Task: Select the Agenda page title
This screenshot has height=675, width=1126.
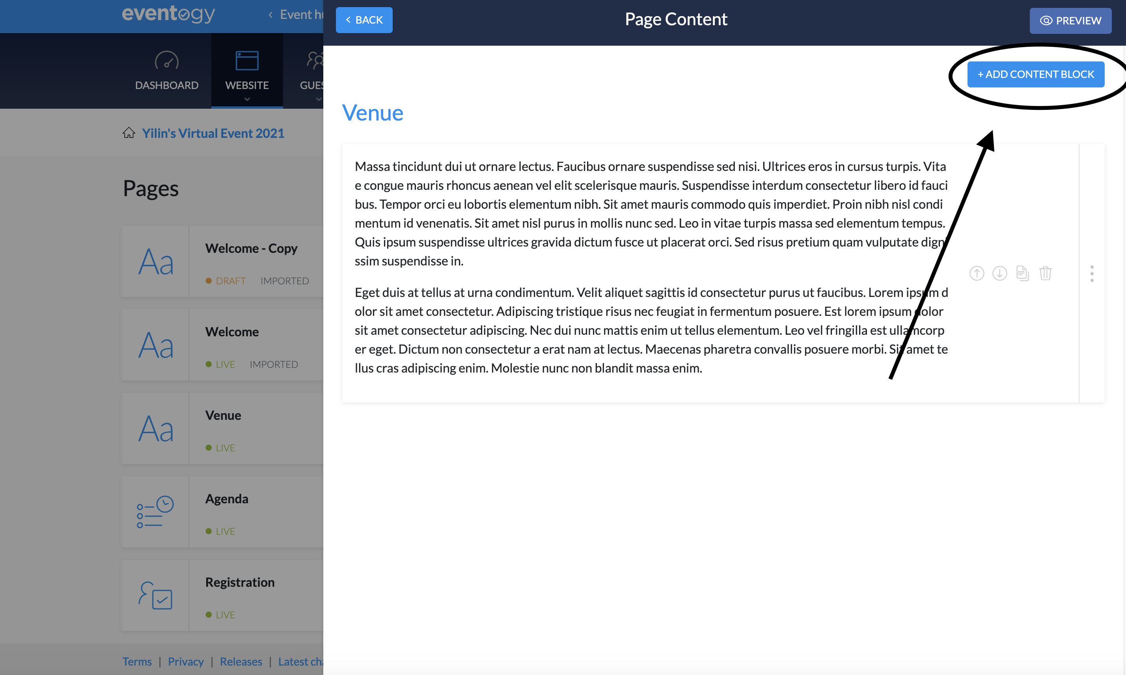Action: (x=227, y=499)
